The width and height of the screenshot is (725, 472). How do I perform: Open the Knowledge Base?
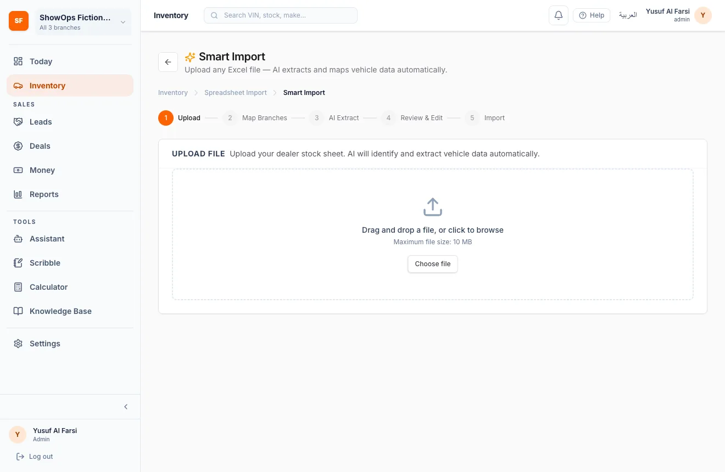click(70, 311)
